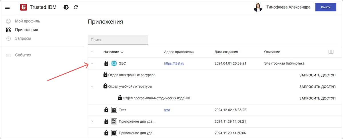Click the refresh icon in header
343x139 pixels.
coord(76,7)
